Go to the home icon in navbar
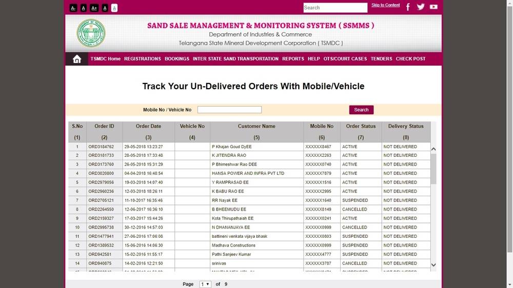This screenshot has height=288, width=513. click(x=77, y=59)
